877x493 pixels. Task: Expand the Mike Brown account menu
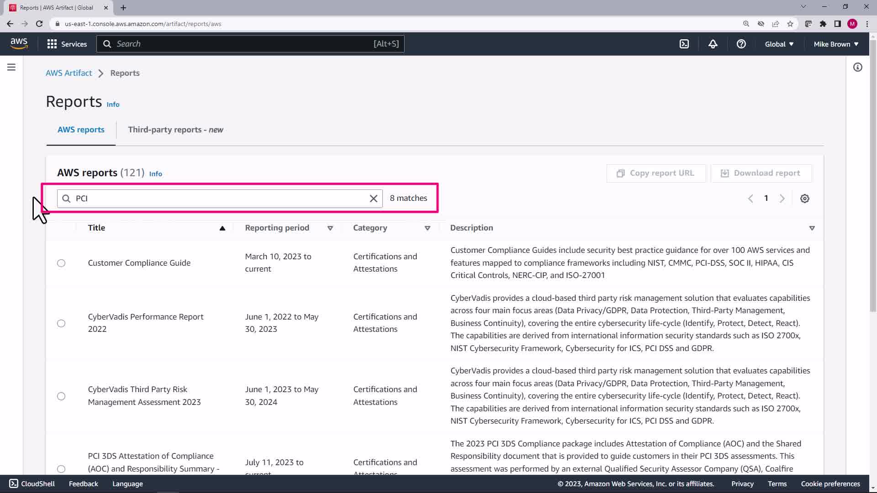pyautogui.click(x=835, y=44)
